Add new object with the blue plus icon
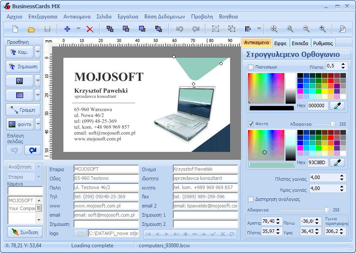Viewport: 356px width, 253px height. point(67,29)
